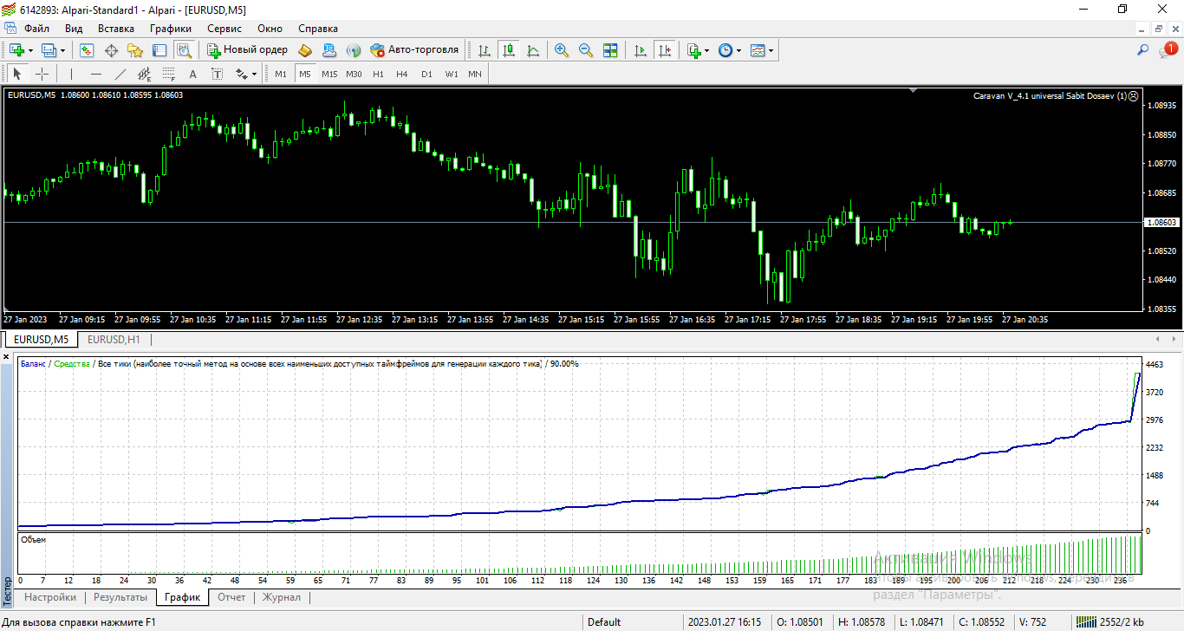Open the Вид menu

click(74, 29)
